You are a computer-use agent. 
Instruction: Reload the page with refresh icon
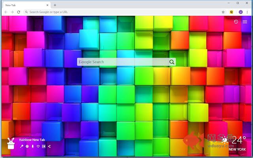[x=19, y=12]
